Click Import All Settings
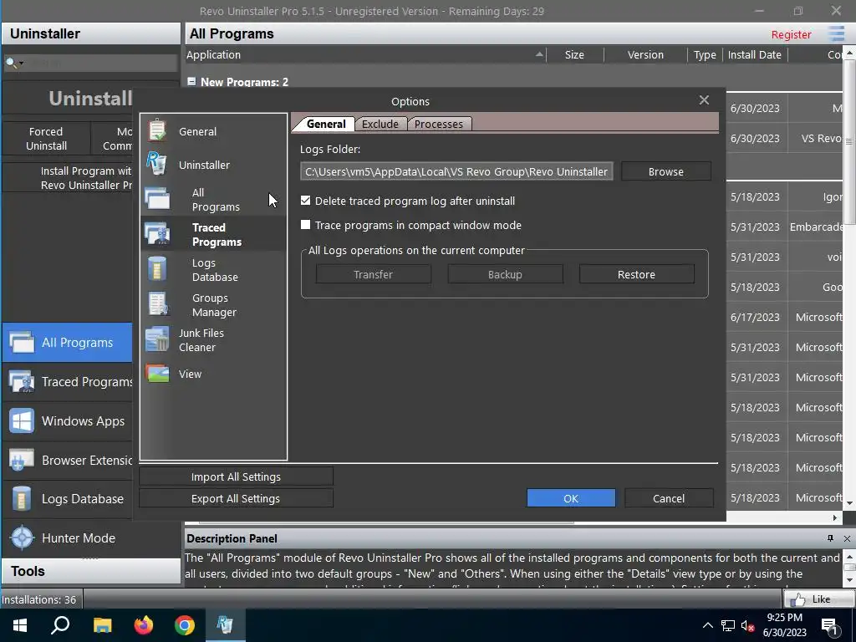The height and width of the screenshot is (642, 856). 236,476
